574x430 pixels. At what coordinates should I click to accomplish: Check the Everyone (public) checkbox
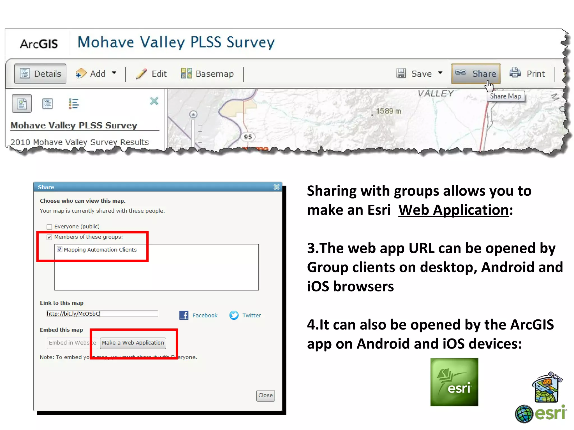click(x=49, y=227)
